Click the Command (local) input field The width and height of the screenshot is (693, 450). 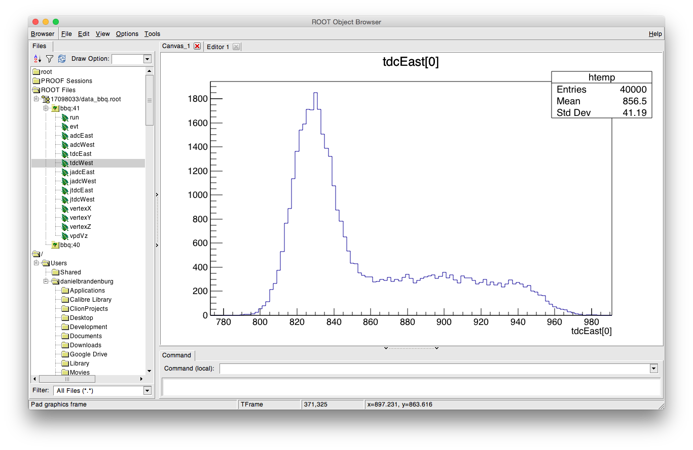(x=434, y=369)
